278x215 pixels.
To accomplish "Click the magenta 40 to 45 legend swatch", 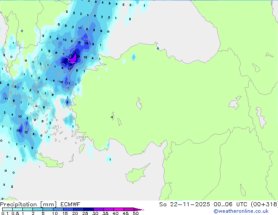I will (119, 209).
